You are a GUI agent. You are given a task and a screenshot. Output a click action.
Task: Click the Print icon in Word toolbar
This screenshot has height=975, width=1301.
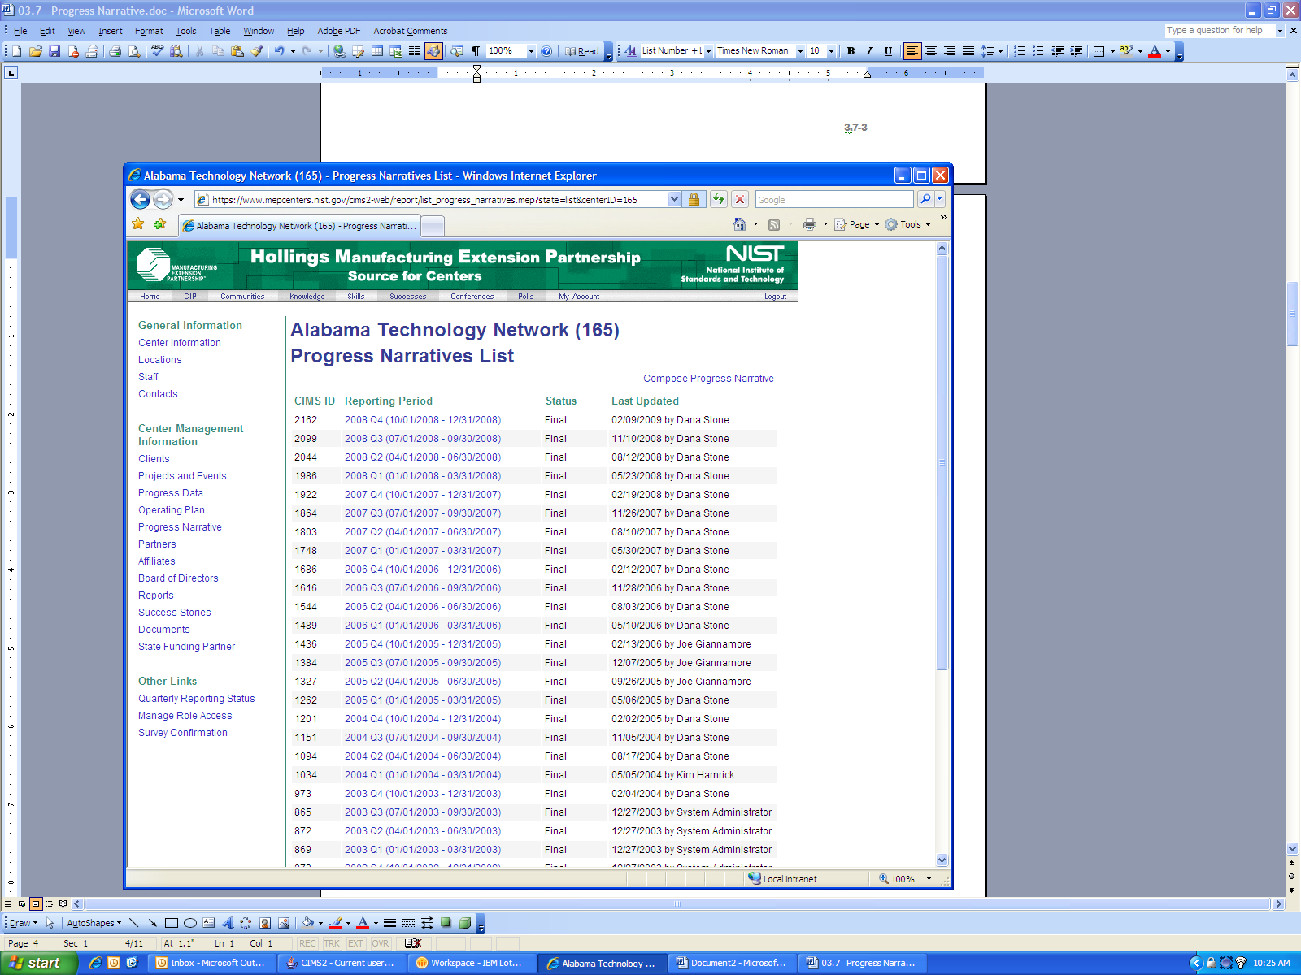[115, 51]
